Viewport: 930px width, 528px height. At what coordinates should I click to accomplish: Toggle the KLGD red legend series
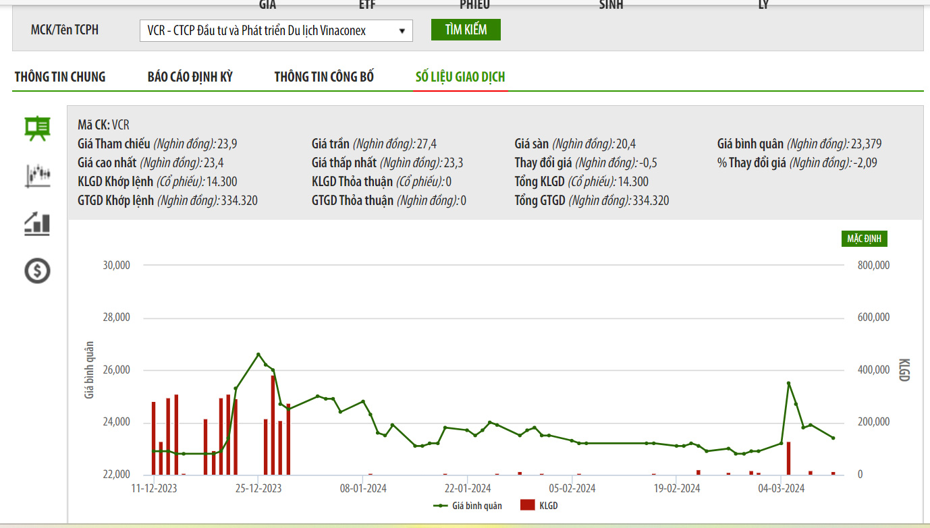539,505
